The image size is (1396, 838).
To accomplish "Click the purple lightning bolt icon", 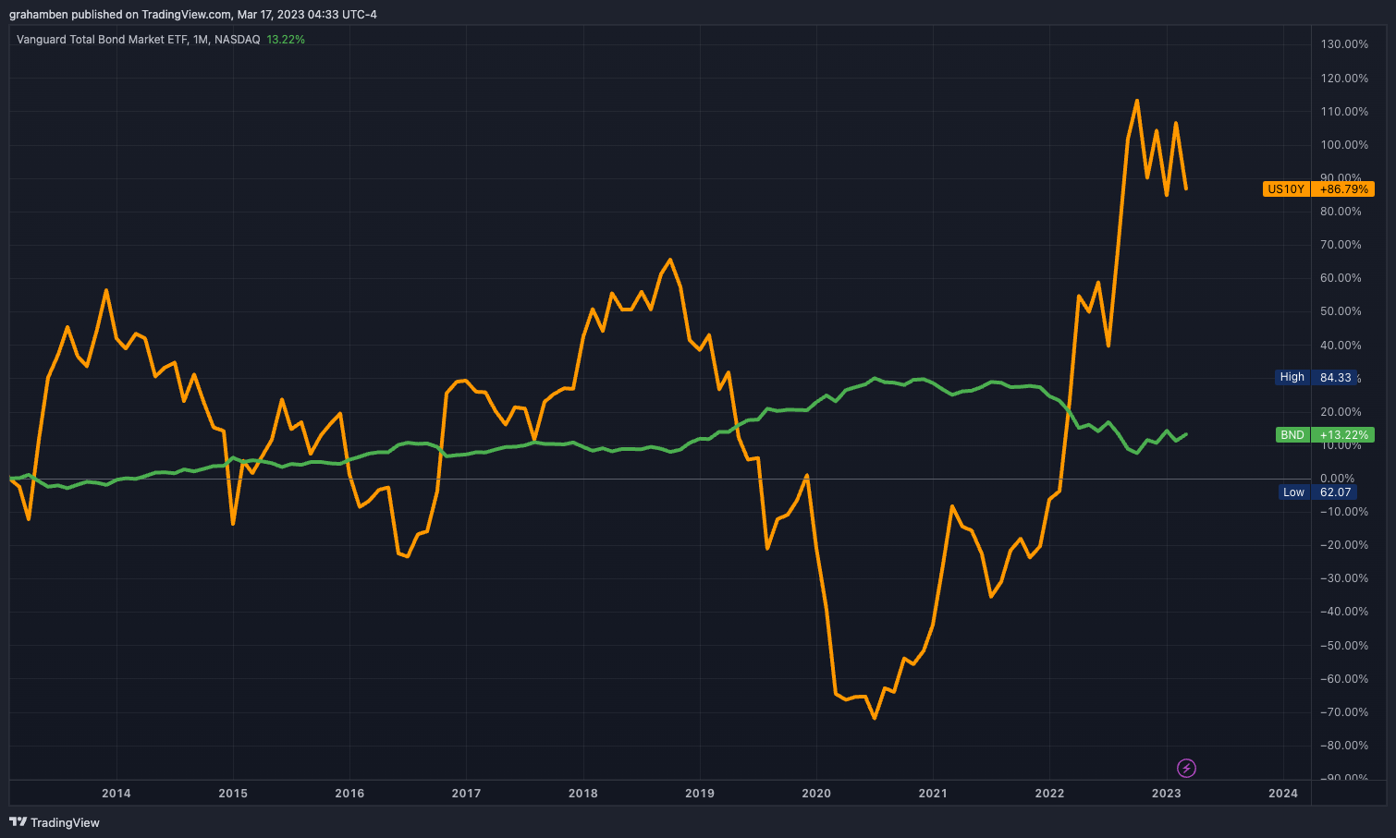I will [x=1187, y=768].
